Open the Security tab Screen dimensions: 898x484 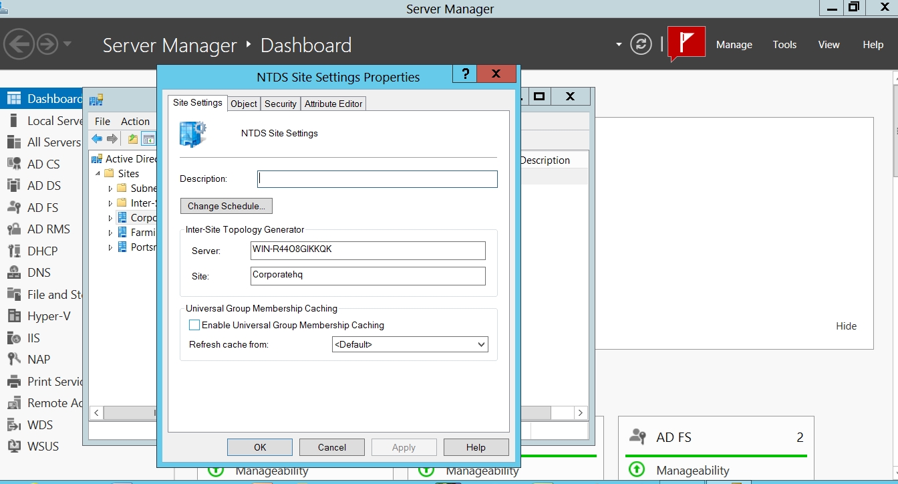point(280,104)
